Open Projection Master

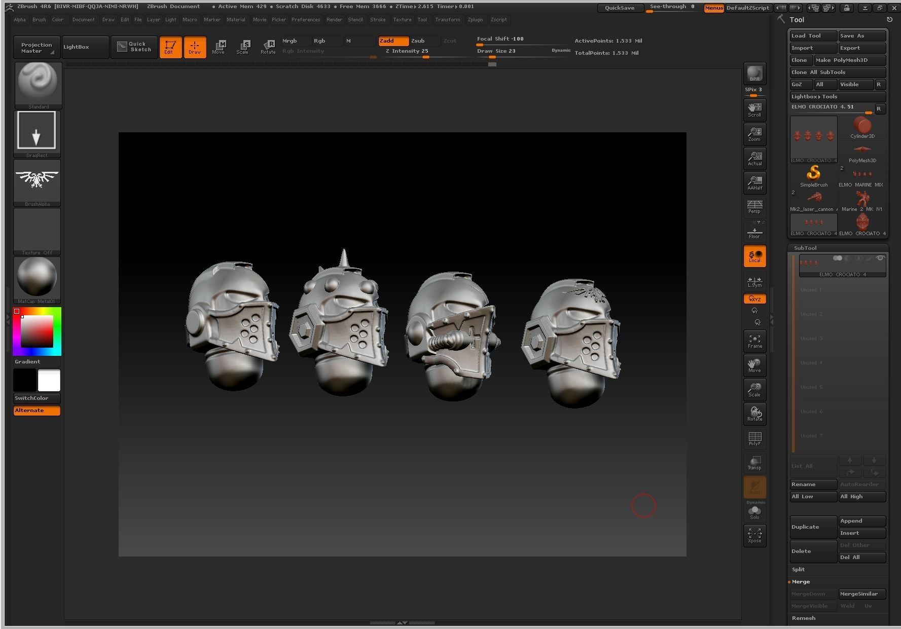[37, 47]
